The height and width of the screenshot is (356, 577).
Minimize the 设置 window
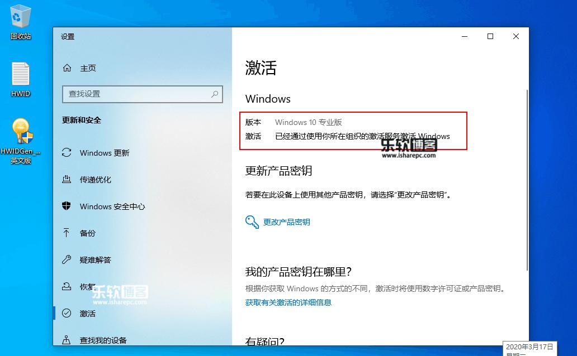tap(465, 36)
